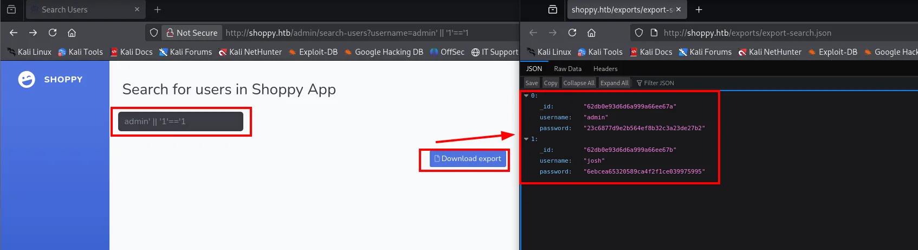Click the username search input field
918x250 pixels.
pos(180,121)
